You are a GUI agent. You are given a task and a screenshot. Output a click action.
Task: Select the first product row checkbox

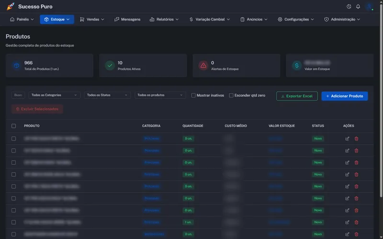click(x=14, y=139)
